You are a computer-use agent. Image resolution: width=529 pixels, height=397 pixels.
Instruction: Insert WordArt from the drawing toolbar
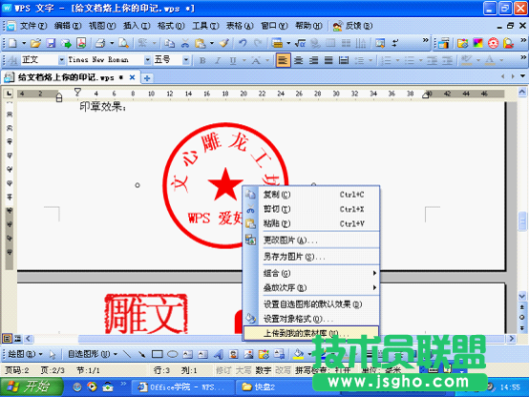[219, 354]
